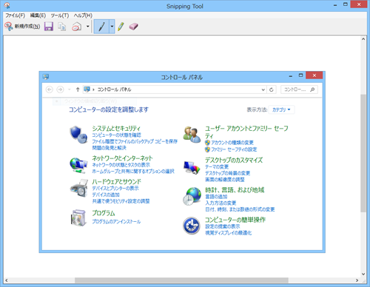Screen dimensions: 370x287
Task: Open プログラム category link
Action: coord(104,213)
